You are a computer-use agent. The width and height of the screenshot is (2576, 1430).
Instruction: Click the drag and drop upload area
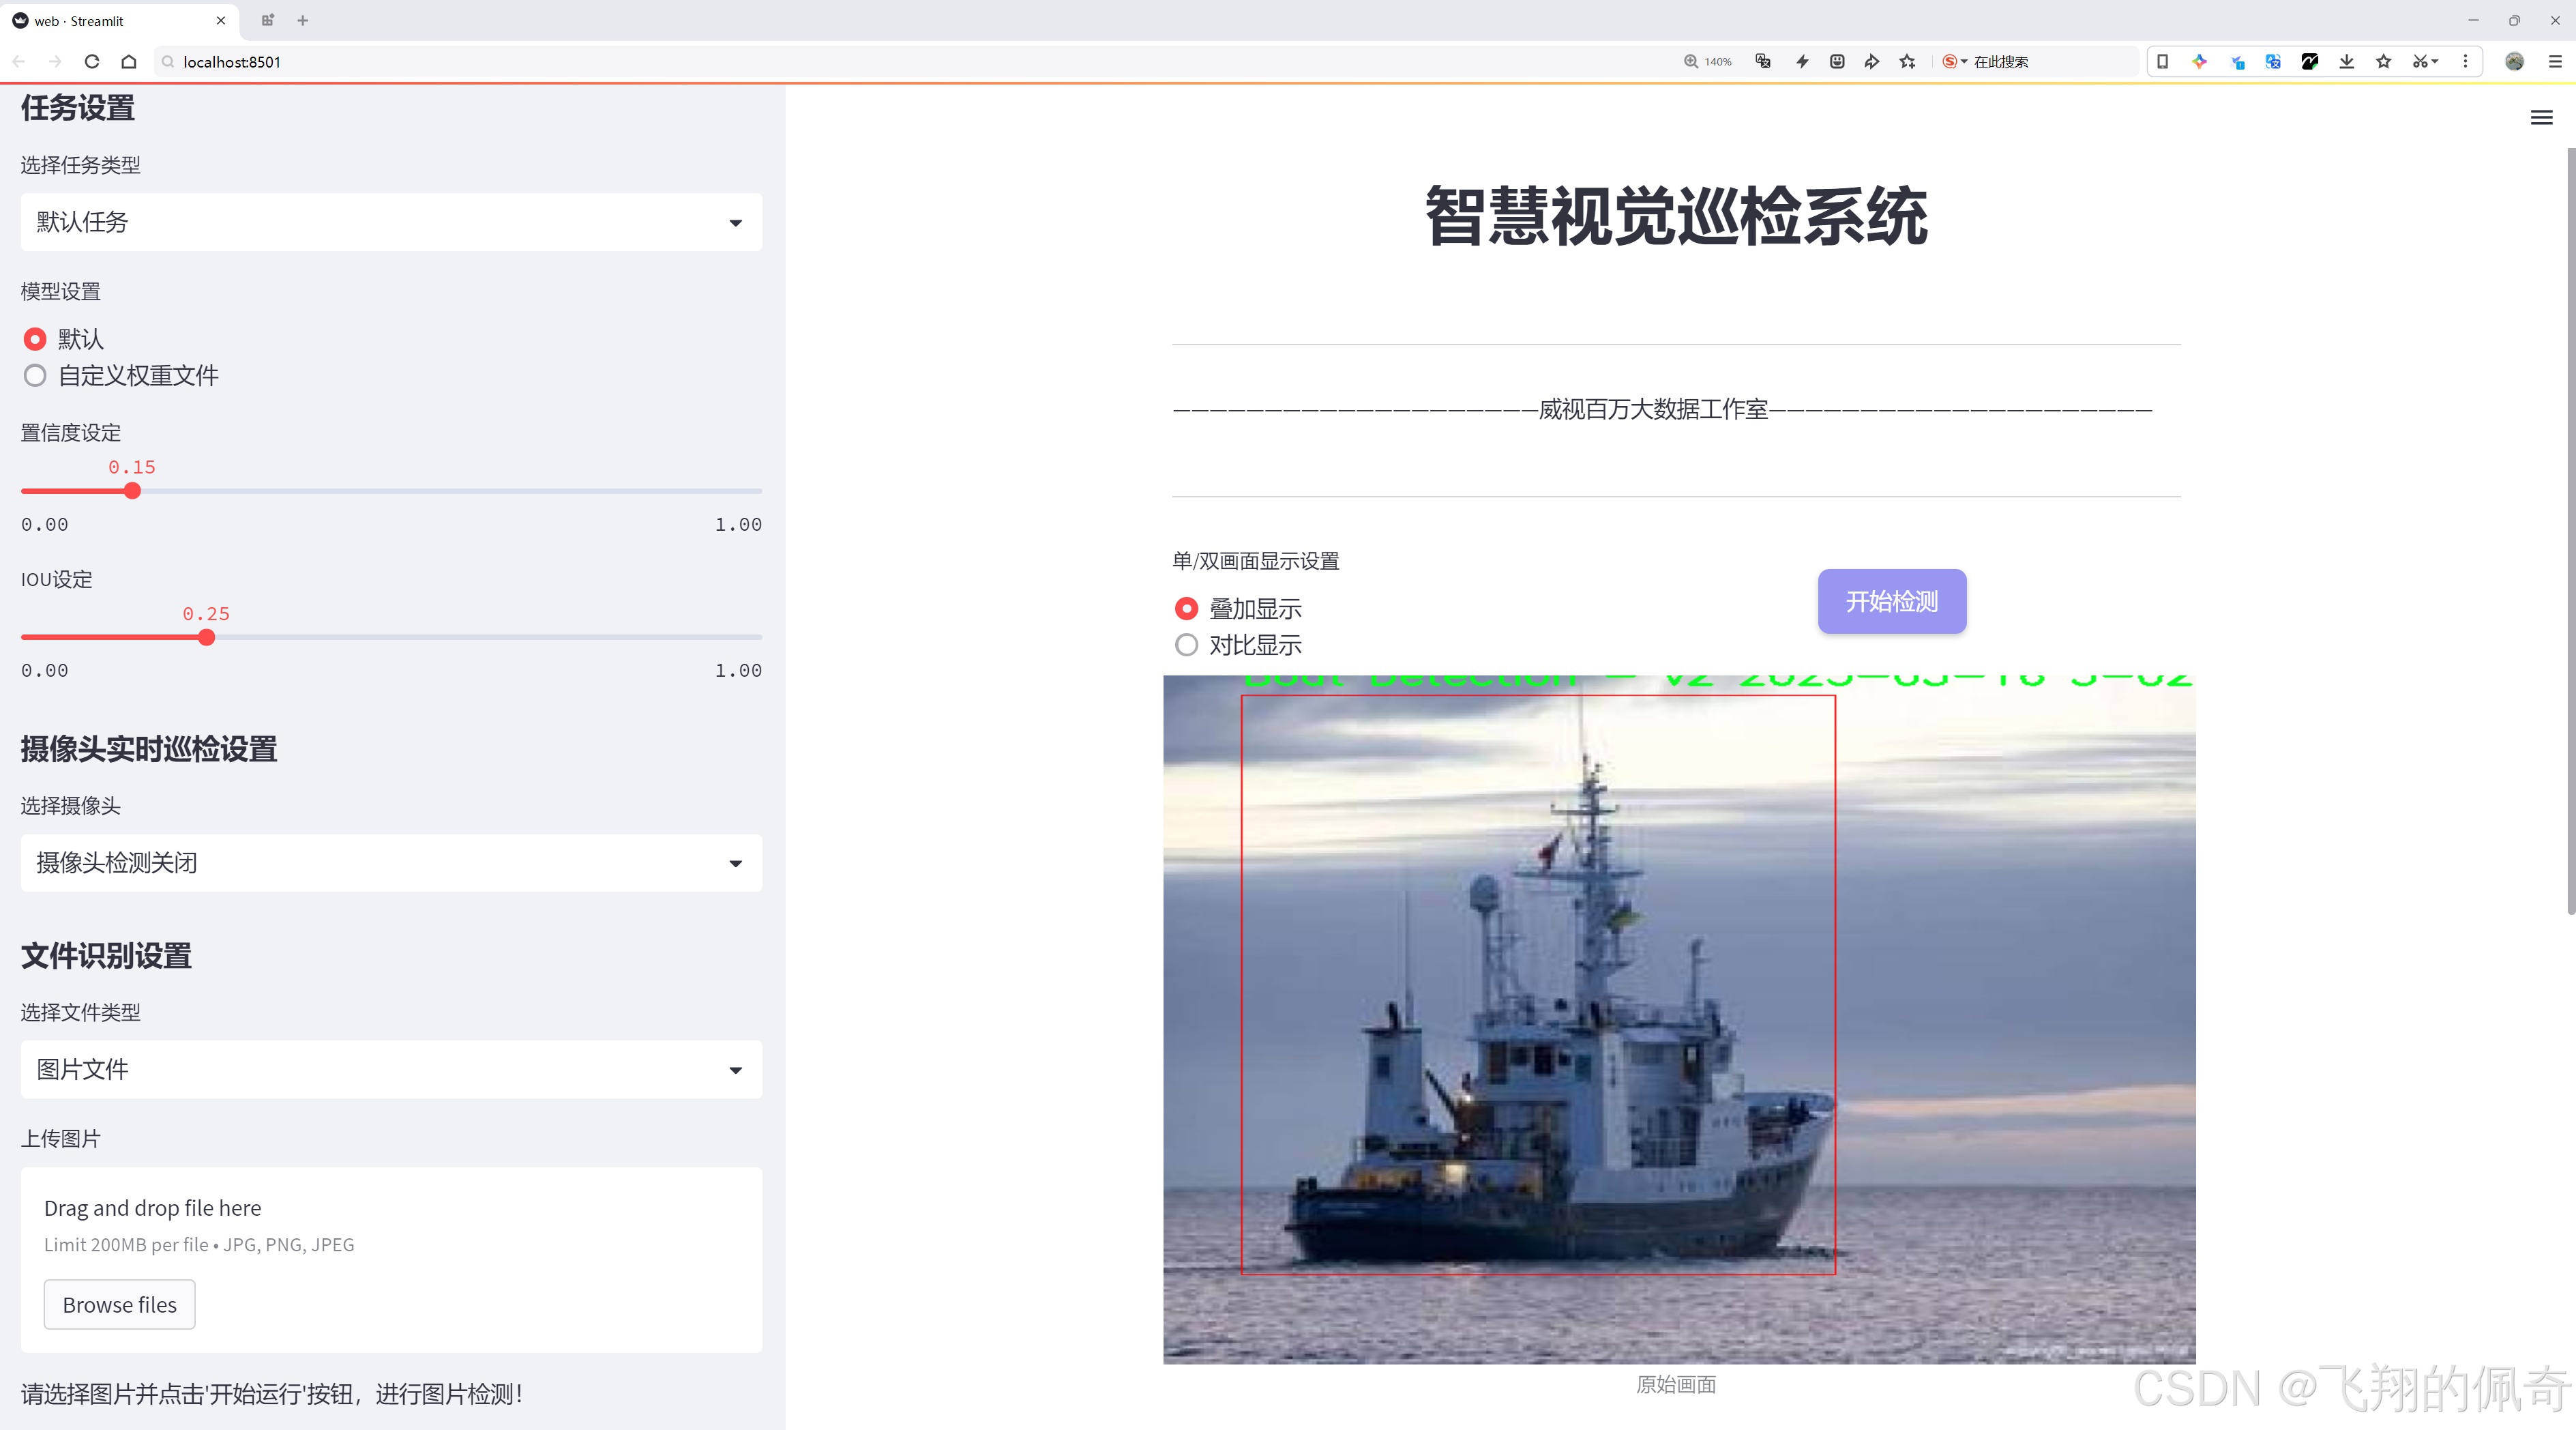pyautogui.click(x=391, y=1260)
